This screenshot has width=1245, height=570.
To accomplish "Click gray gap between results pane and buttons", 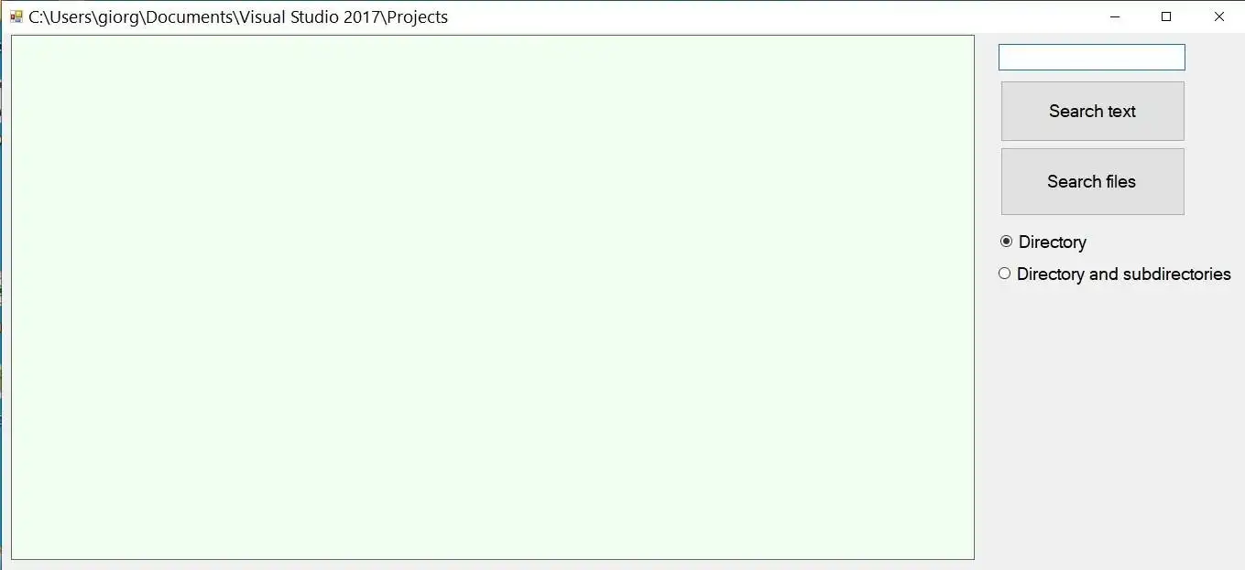I will click(986, 297).
